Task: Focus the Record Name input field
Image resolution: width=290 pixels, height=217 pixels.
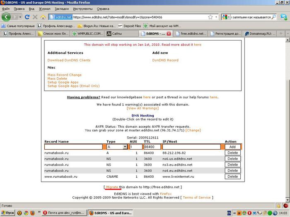Action: [73, 147]
